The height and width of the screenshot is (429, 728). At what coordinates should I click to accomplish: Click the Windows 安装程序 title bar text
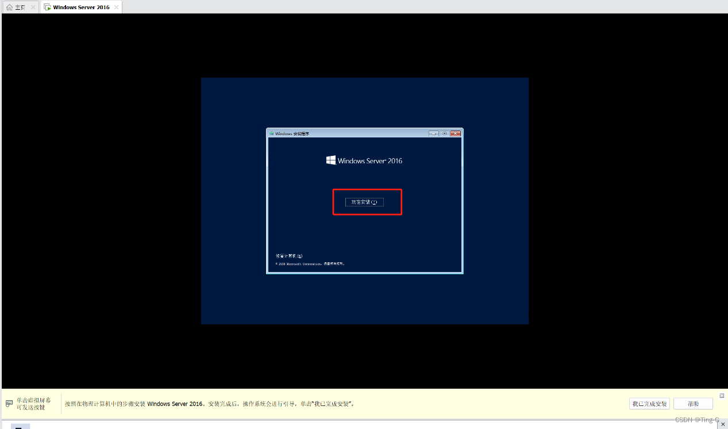[x=292, y=133]
